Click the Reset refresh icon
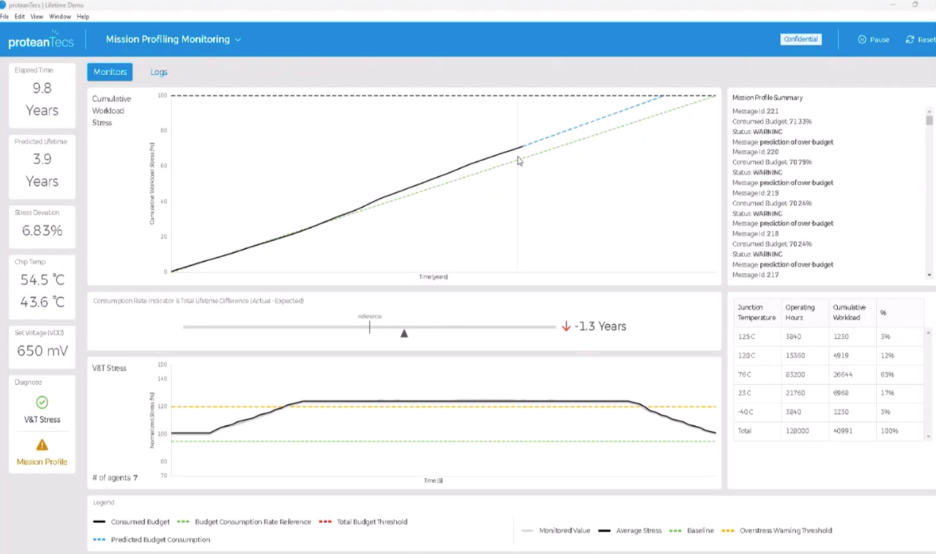936x554 pixels. coord(910,40)
